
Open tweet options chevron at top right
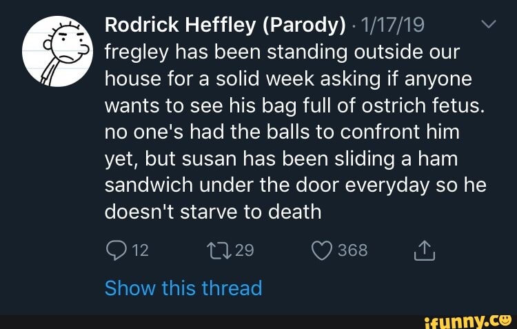click(487, 25)
